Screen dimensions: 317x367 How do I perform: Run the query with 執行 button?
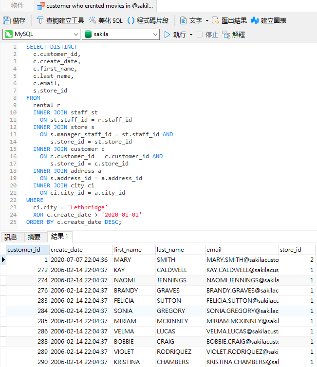pos(175,35)
